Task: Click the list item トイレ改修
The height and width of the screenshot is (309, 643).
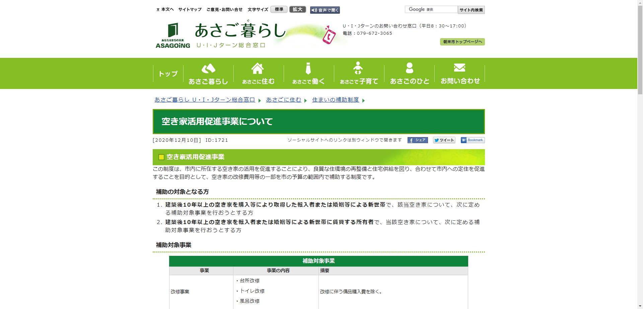Action: tap(252, 291)
